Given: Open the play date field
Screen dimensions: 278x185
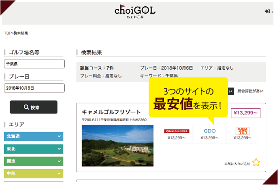Looking at the screenshot, I should 34,88.
